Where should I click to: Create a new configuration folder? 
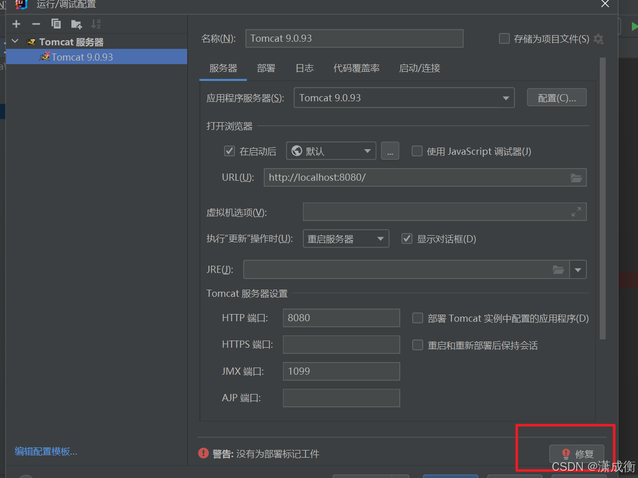click(76, 24)
